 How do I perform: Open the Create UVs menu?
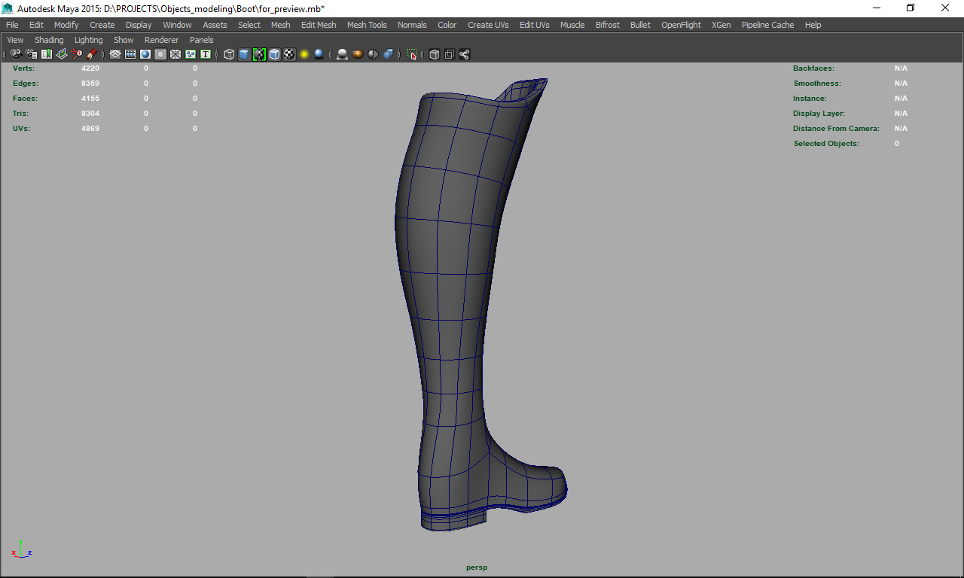488,25
